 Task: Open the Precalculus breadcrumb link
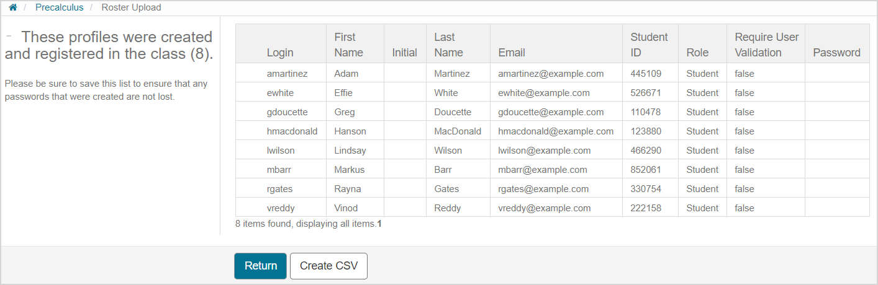tap(59, 8)
